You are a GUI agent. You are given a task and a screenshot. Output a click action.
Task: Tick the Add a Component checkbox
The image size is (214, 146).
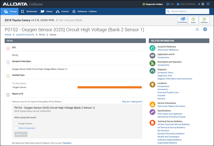16,128
